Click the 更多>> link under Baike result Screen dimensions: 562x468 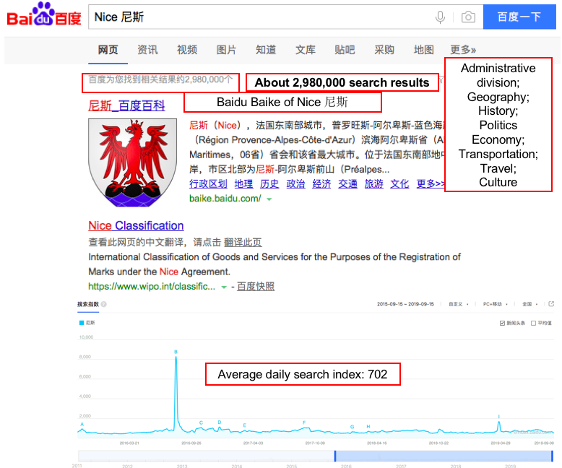click(x=430, y=184)
